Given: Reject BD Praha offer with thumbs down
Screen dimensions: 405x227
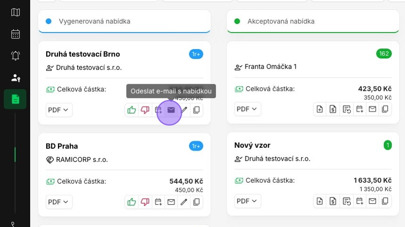Looking at the screenshot, I should [x=145, y=202].
